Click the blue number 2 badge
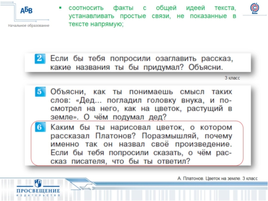 coord(40,59)
